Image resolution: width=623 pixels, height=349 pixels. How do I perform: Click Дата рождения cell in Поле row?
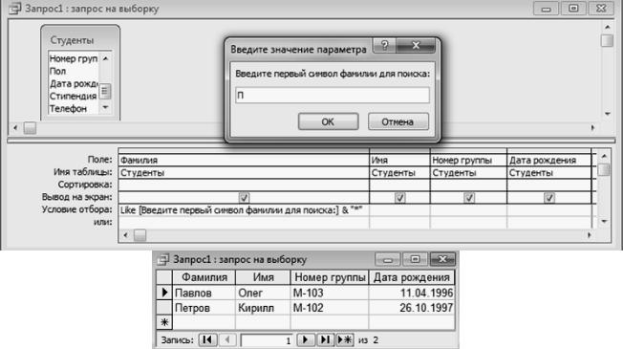(x=549, y=160)
